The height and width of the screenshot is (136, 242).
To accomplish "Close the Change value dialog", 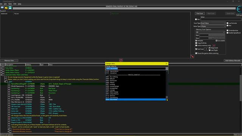I will tap(166, 63).
